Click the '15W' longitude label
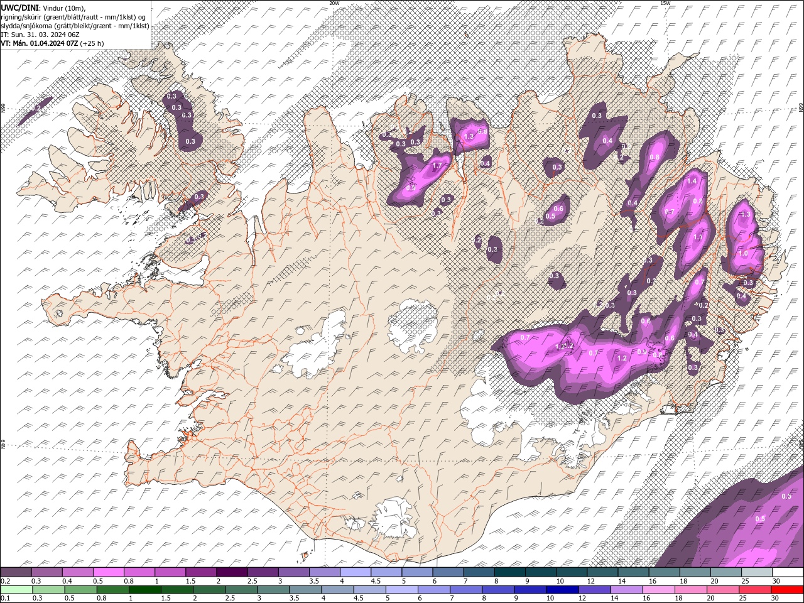Viewport: 804px width, 603px height. coord(665,3)
